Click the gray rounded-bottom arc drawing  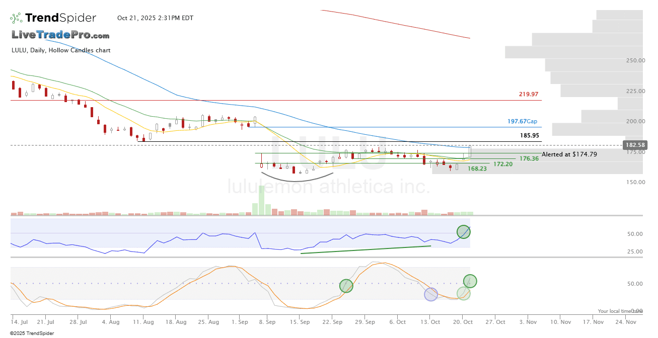tap(297, 177)
